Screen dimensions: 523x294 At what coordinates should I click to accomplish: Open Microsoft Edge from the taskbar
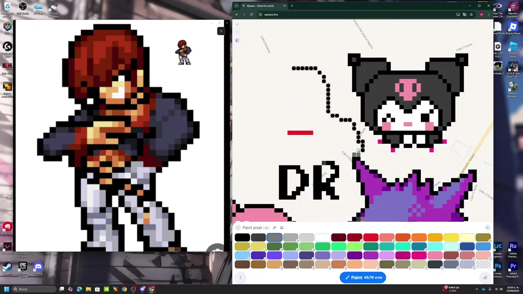pyautogui.click(x=79, y=289)
